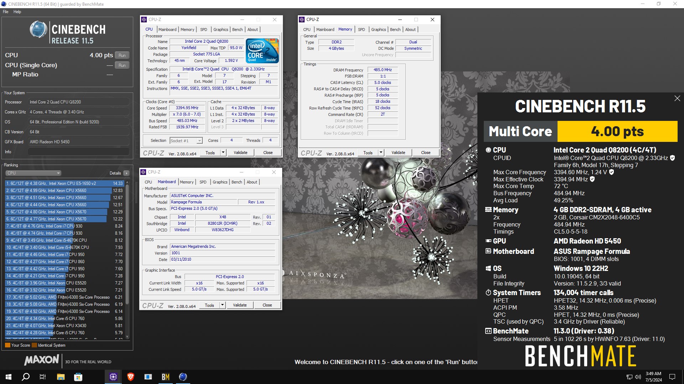The width and height of the screenshot is (684, 384).
Task: Click the Cores x GHz system value
Action: click(79, 112)
